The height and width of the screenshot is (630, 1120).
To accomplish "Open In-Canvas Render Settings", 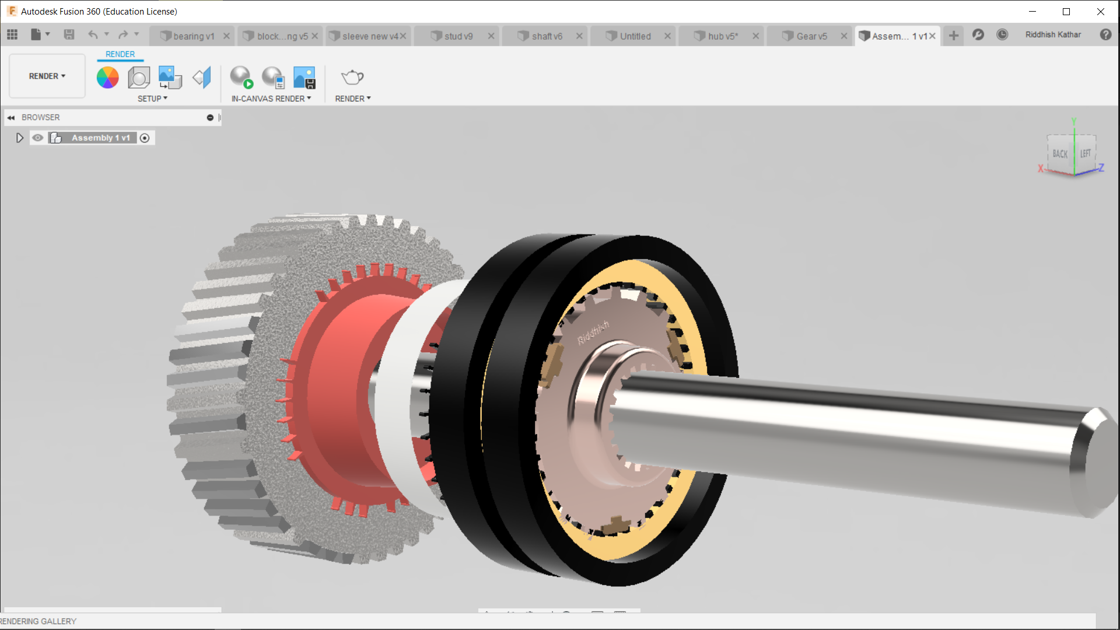I will [x=273, y=77].
